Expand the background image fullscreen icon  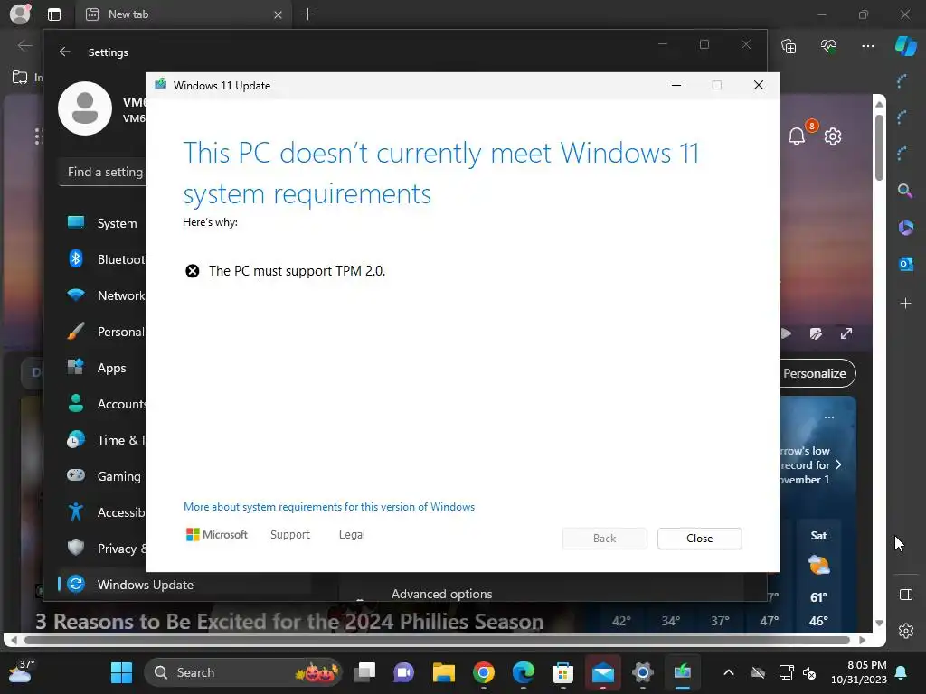pos(846,333)
